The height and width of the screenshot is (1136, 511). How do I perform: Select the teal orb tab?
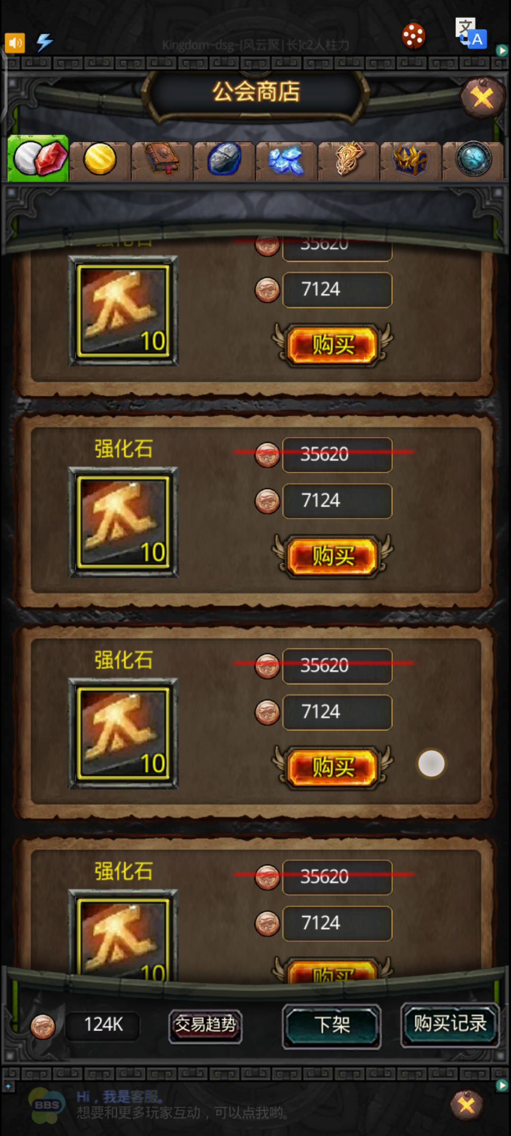tap(473, 160)
